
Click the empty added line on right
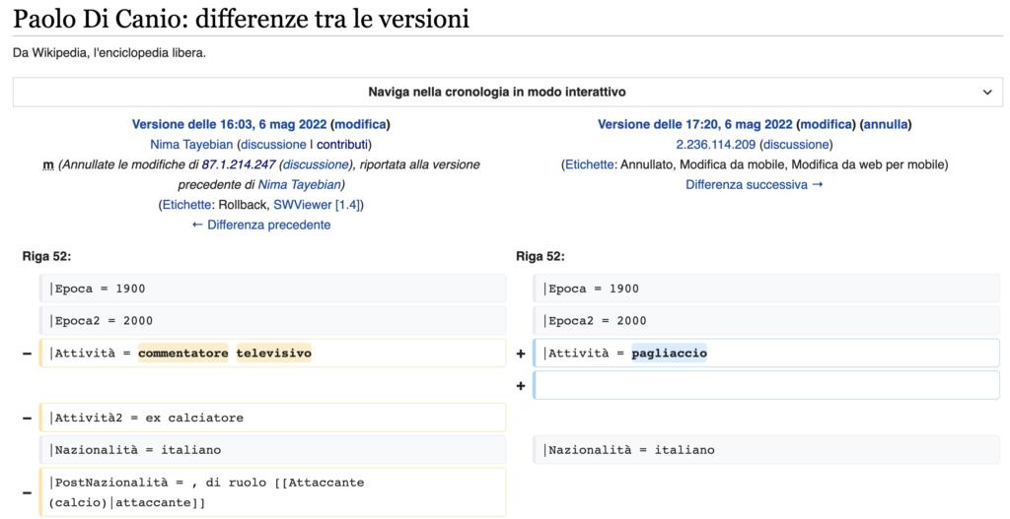pyautogui.click(x=766, y=385)
